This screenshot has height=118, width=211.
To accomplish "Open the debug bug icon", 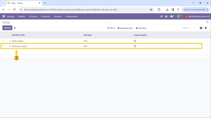I will tap(161, 16).
